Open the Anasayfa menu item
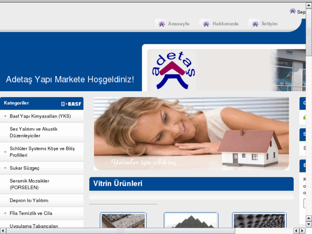The image size is (312, 234). click(179, 24)
